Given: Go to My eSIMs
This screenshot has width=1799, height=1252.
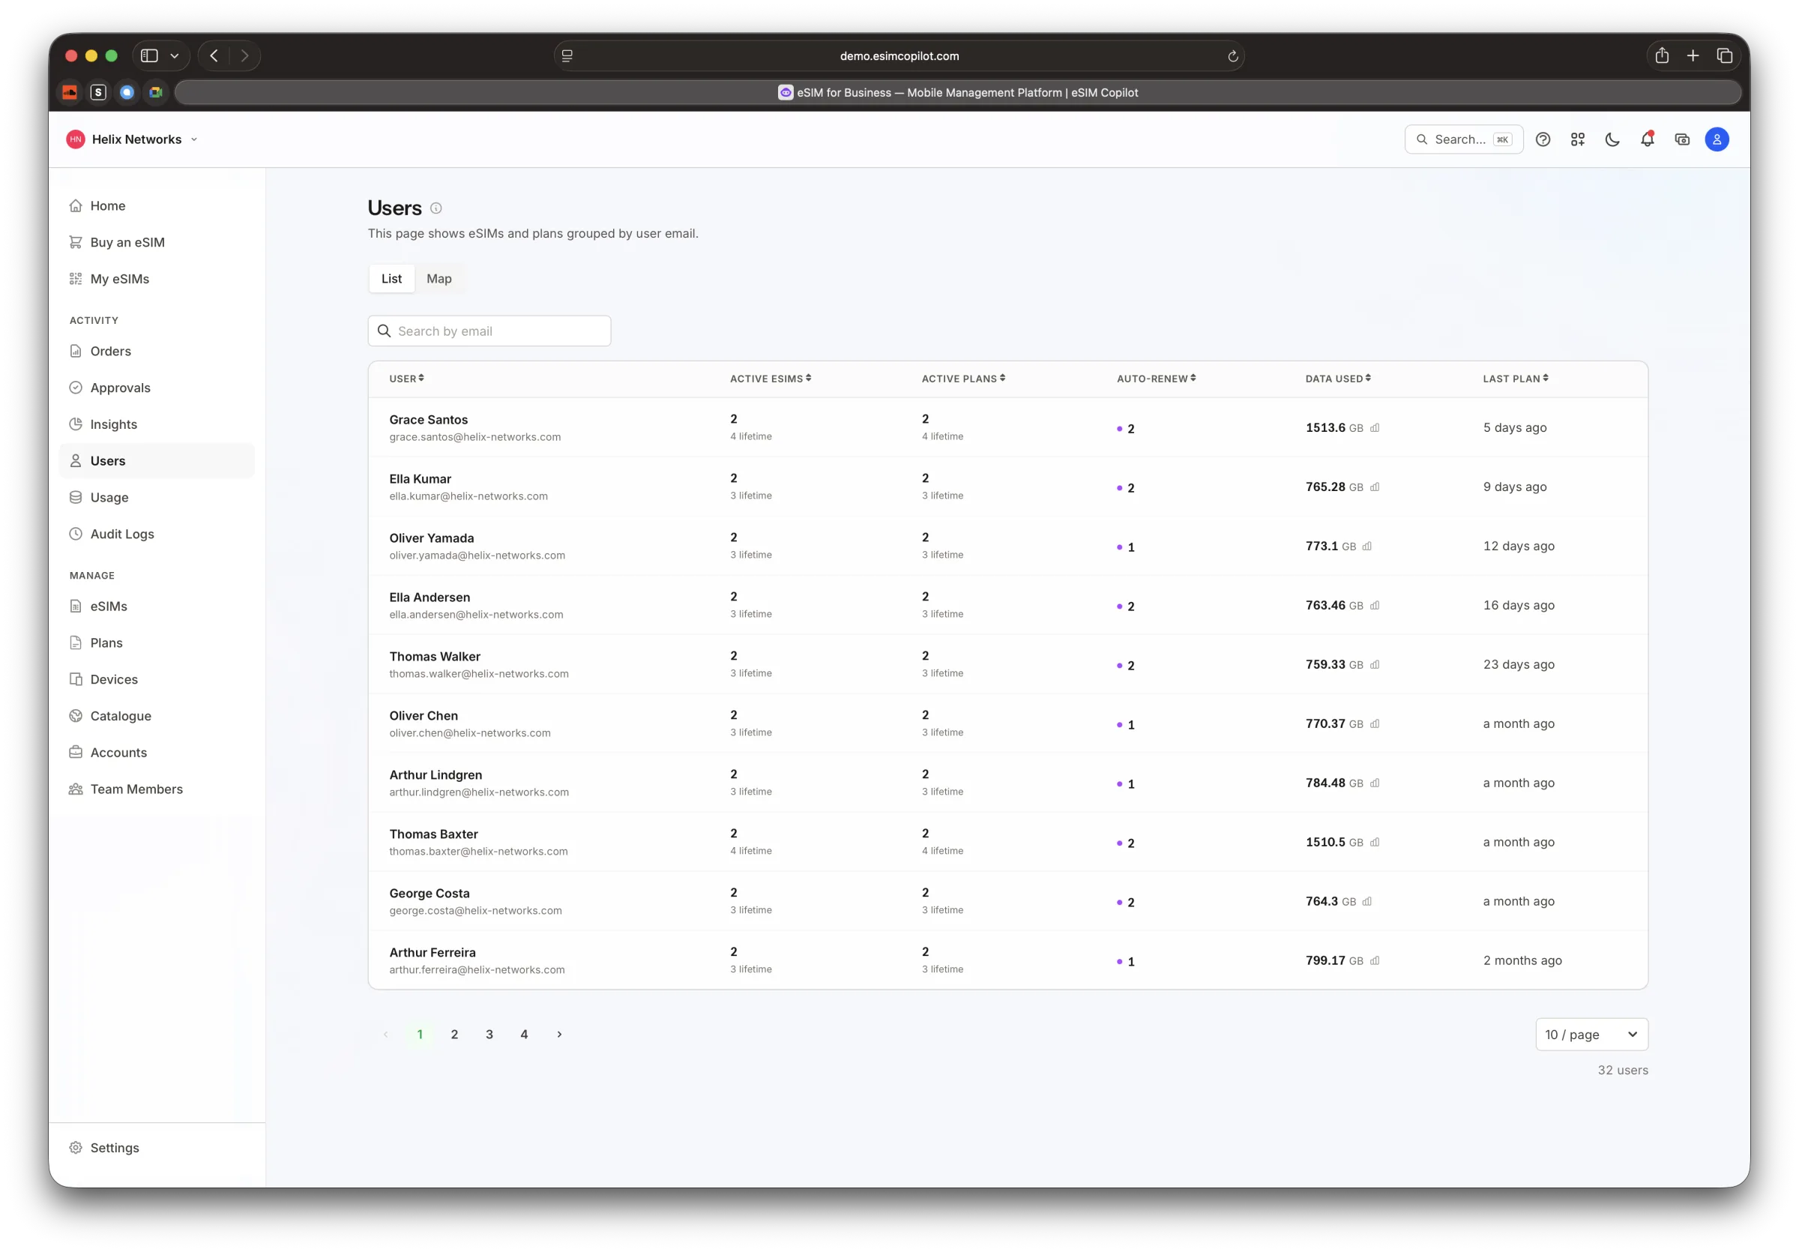Looking at the screenshot, I should coord(157,279).
